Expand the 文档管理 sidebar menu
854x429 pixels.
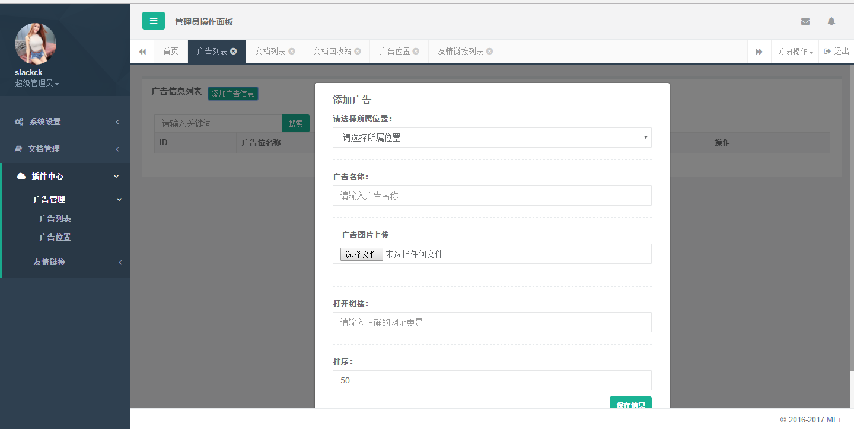point(65,149)
